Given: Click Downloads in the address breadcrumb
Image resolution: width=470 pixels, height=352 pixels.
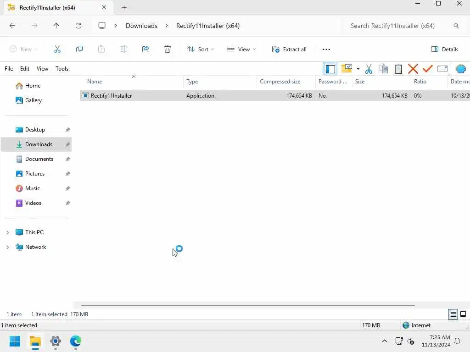Looking at the screenshot, I should click(x=141, y=26).
